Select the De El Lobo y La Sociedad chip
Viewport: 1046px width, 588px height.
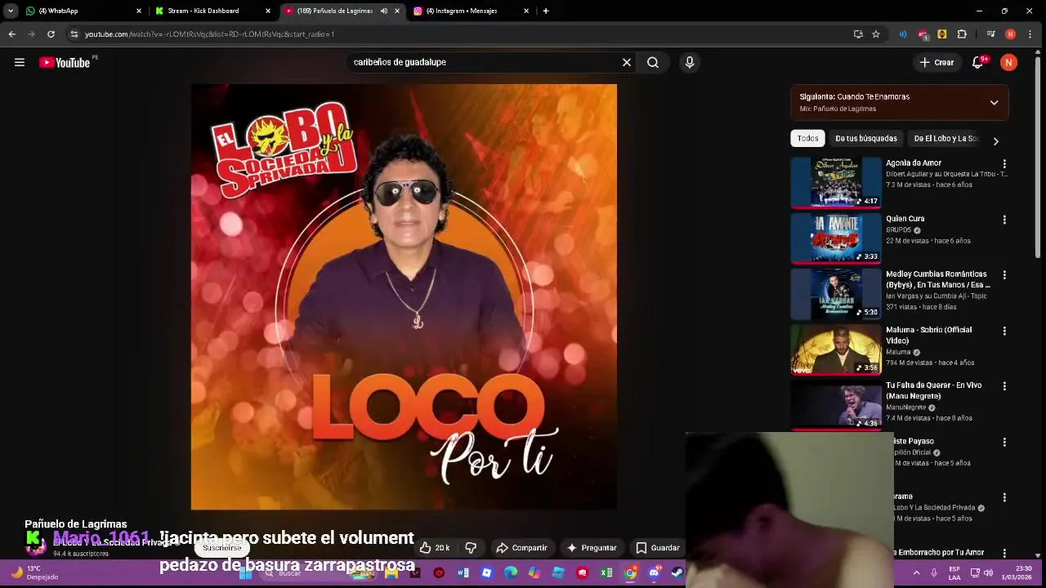[x=945, y=139]
